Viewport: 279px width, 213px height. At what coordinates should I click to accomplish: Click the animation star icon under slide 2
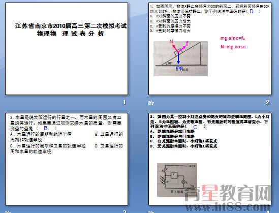click(x=151, y=103)
